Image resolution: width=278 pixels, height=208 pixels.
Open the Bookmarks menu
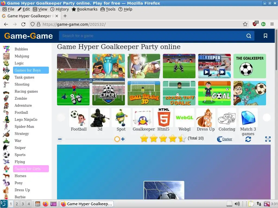85,9
